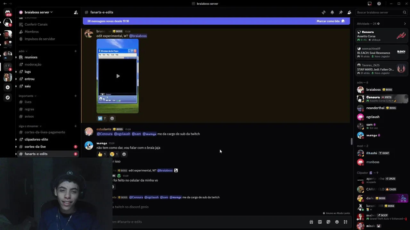Image resolution: width=410 pixels, height=230 pixels.
Task: Open Atividade settings gear icon
Action: tap(378, 24)
